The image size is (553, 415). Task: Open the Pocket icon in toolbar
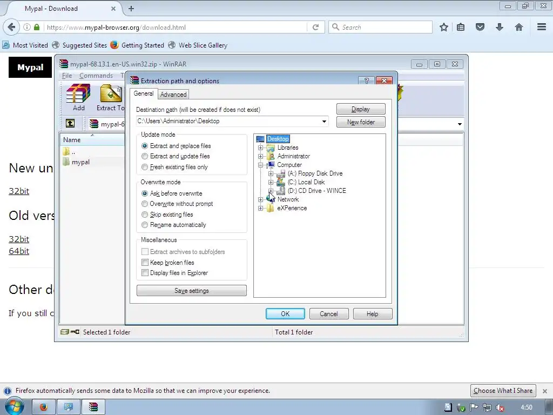pyautogui.click(x=480, y=27)
